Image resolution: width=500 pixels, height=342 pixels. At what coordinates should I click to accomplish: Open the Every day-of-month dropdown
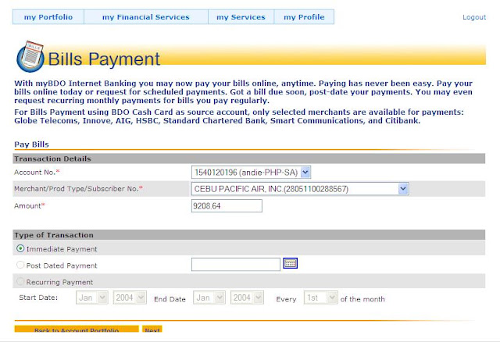[x=320, y=297]
